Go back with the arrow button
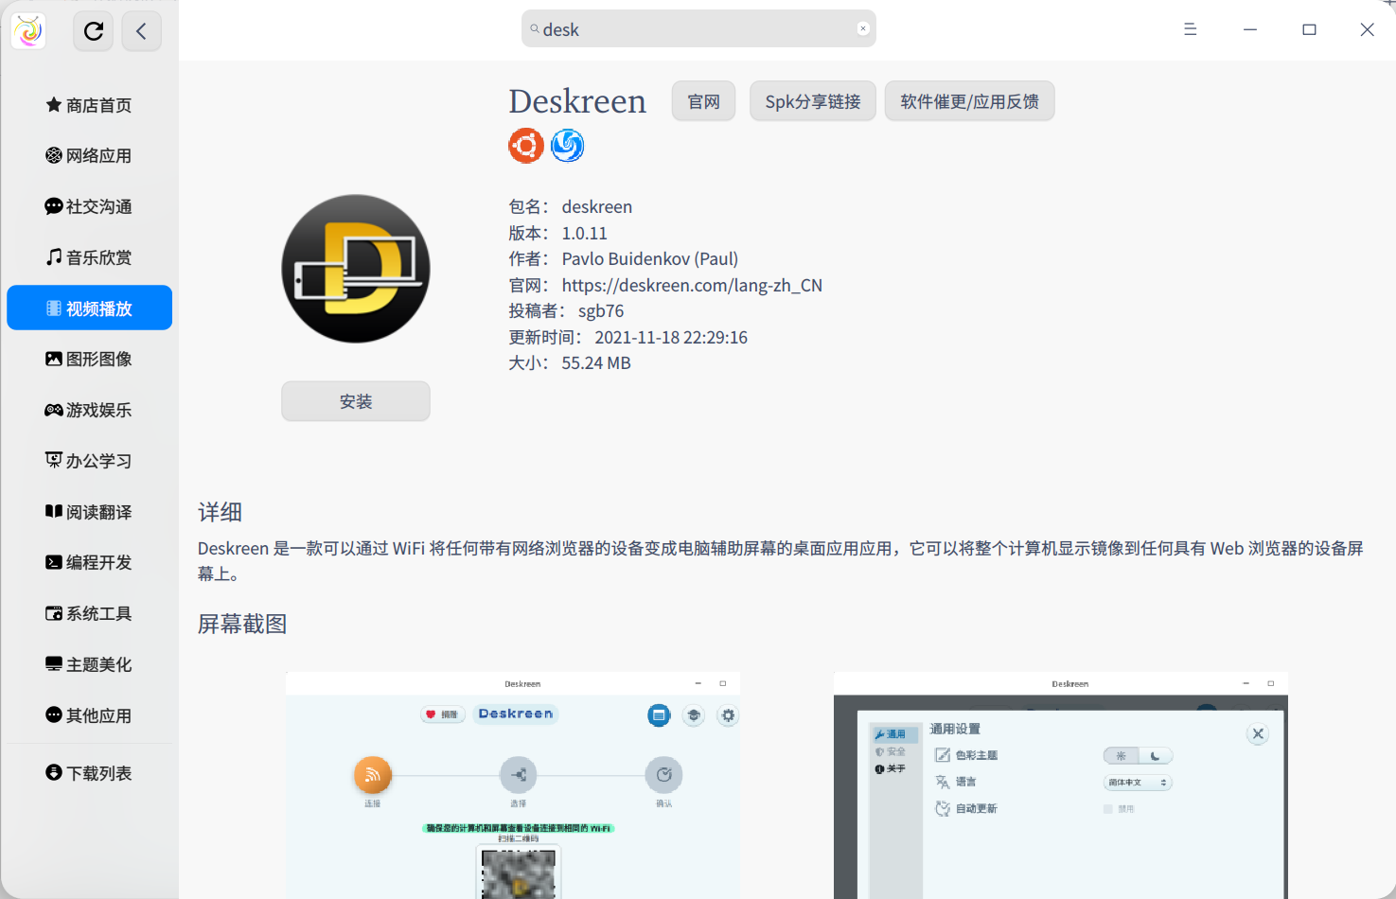This screenshot has height=899, width=1396. point(141,31)
